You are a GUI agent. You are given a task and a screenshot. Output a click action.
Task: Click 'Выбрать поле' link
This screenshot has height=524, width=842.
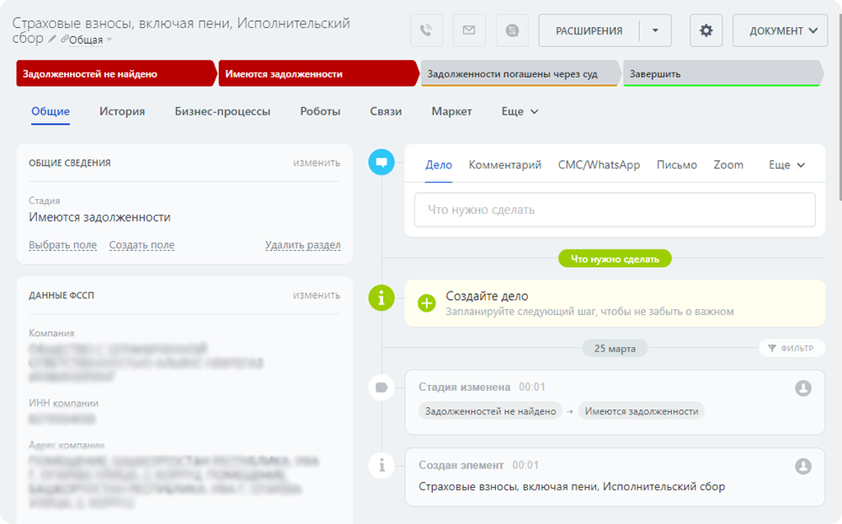[x=62, y=245]
